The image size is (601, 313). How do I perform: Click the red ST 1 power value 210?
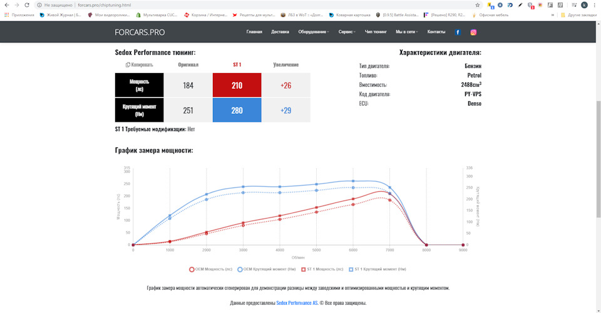pos(237,85)
